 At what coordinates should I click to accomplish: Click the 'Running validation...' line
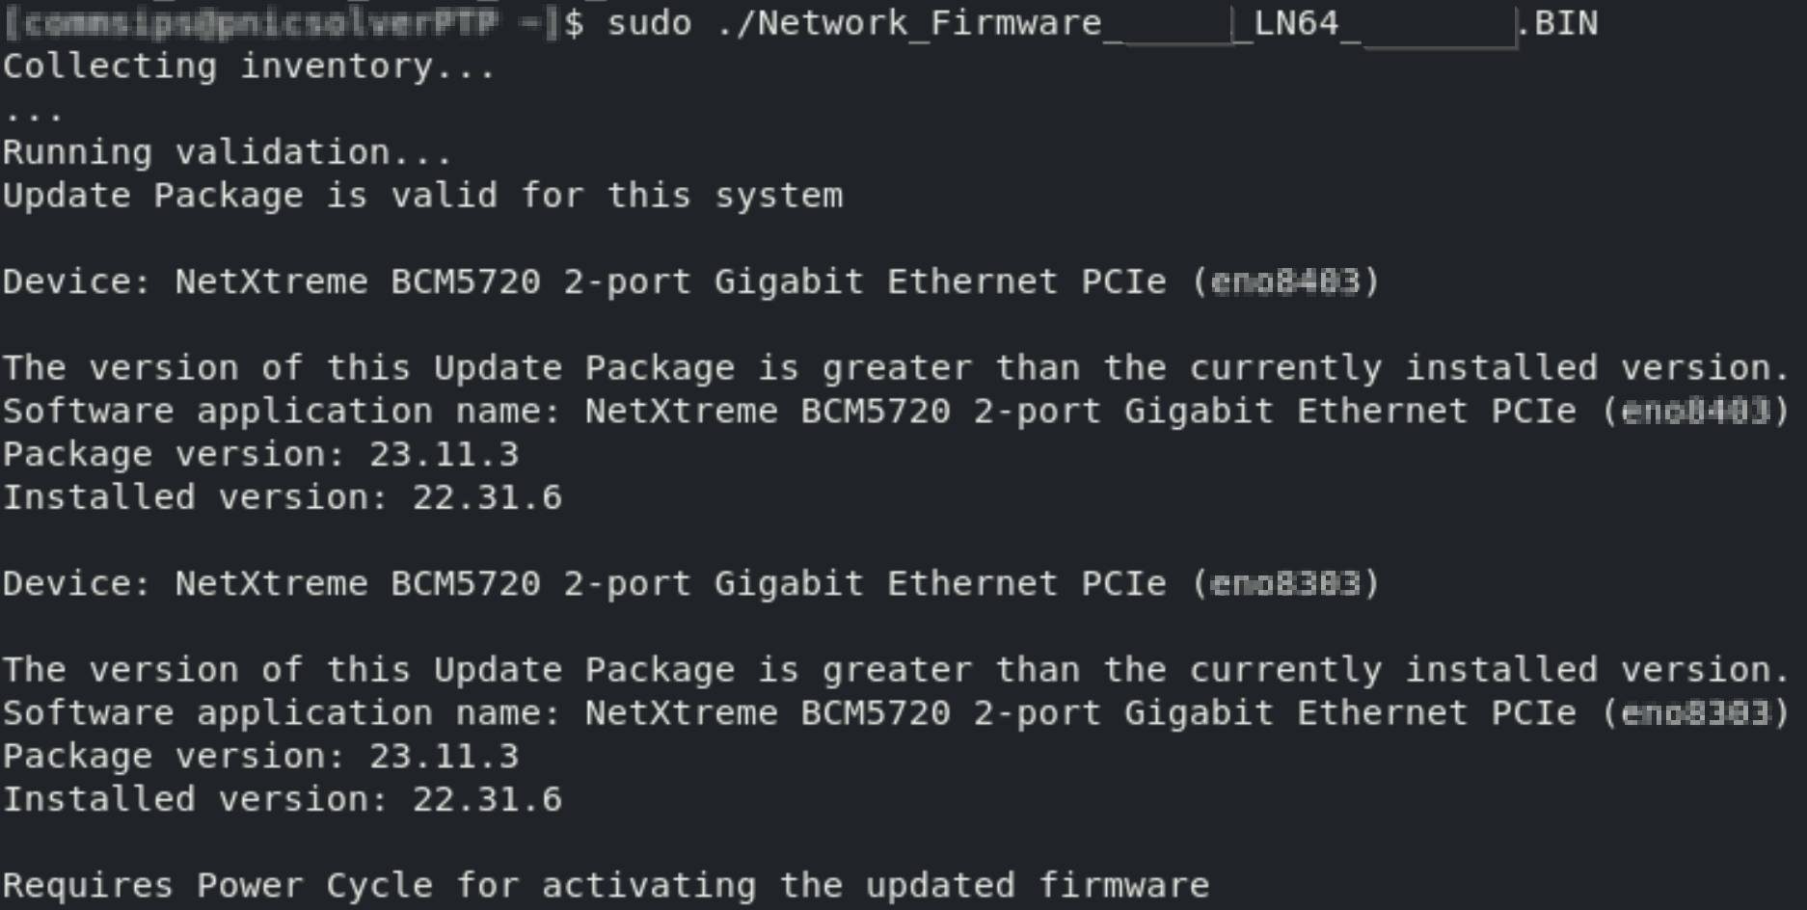tap(228, 152)
